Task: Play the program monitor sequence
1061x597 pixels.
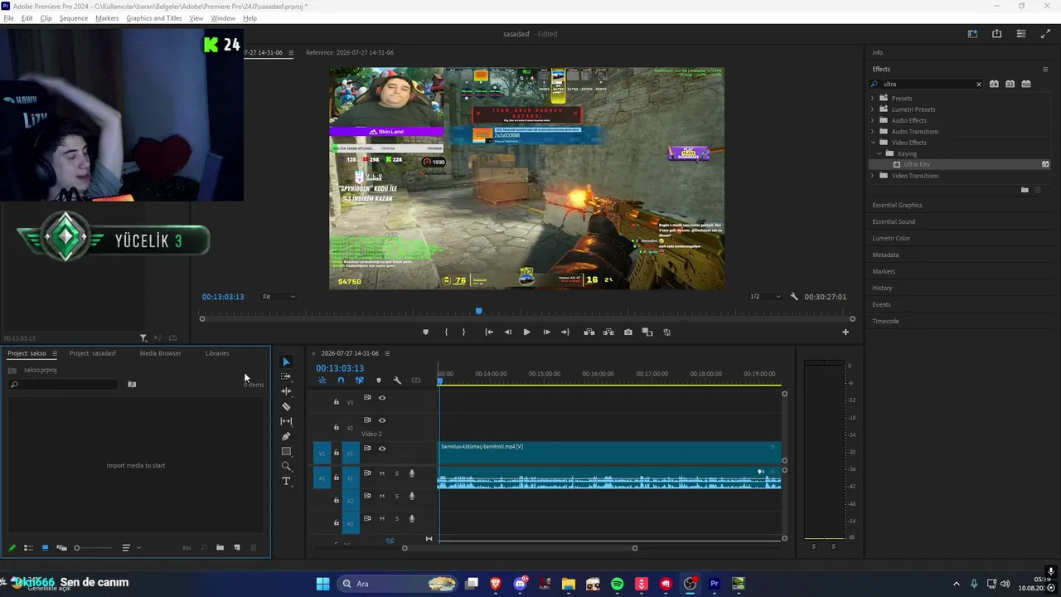Action: point(526,332)
